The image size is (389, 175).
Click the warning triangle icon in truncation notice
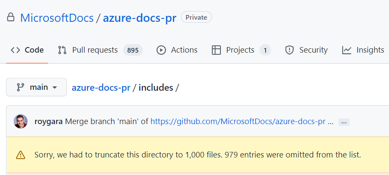[x=21, y=155]
